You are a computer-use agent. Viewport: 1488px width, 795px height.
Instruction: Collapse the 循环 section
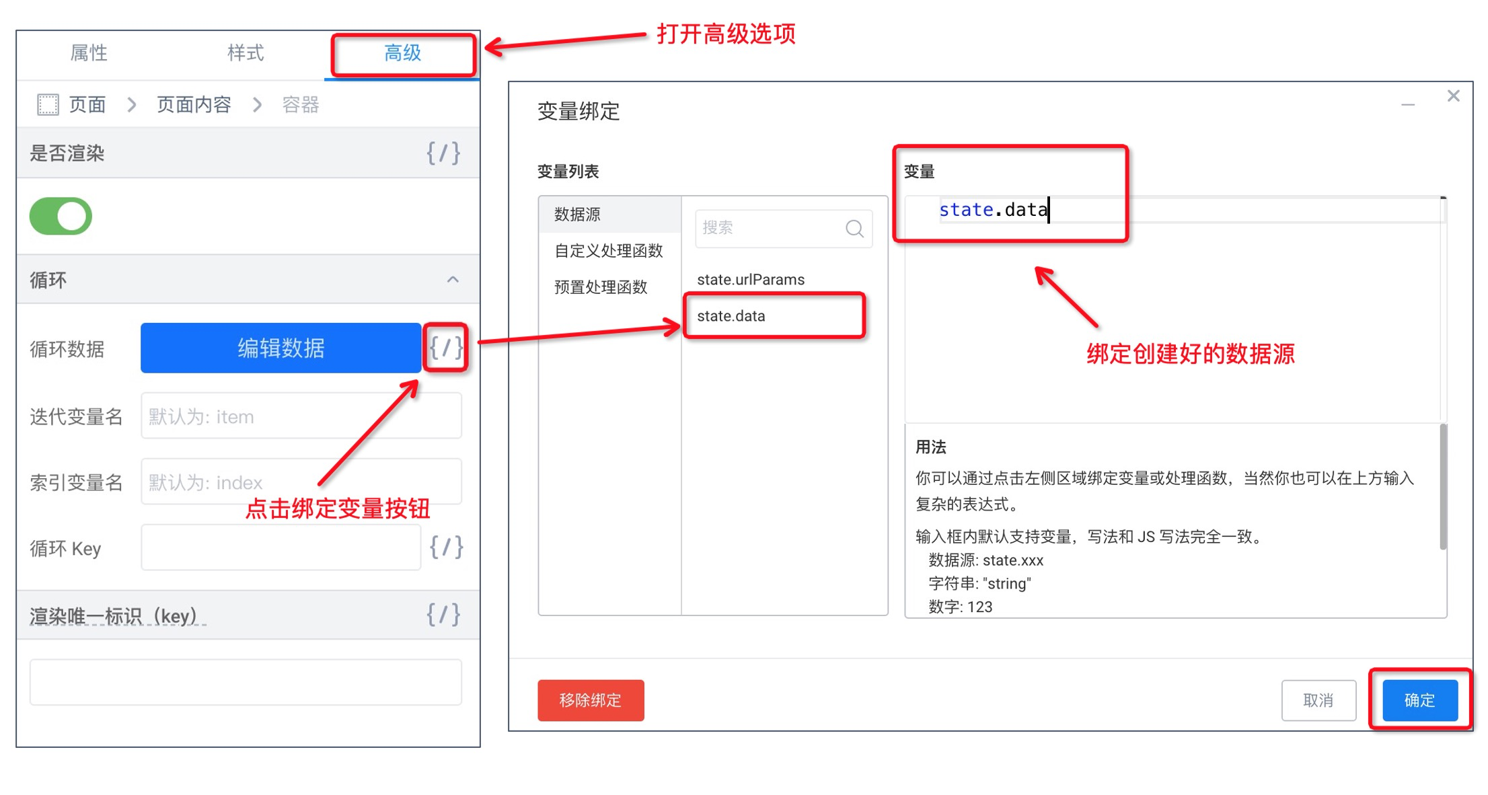click(453, 280)
